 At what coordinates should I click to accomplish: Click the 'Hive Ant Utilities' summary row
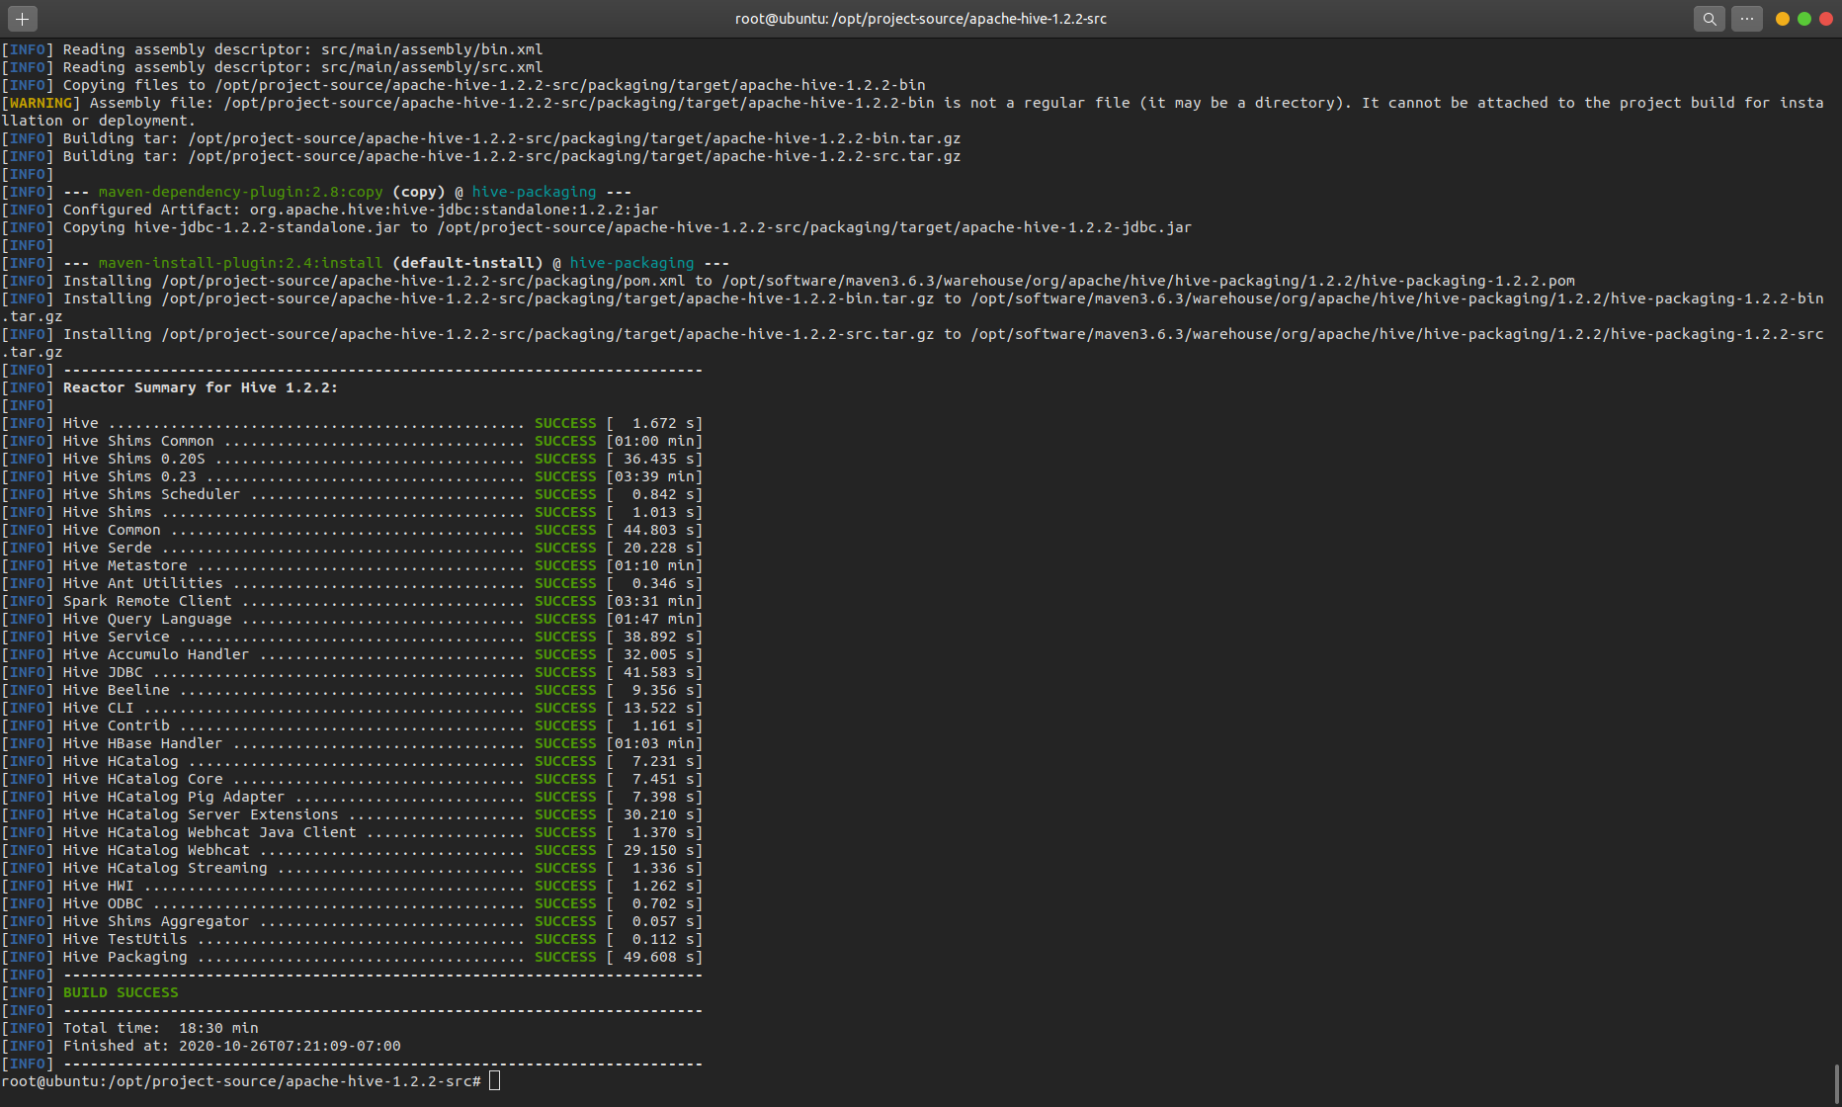[353, 583]
